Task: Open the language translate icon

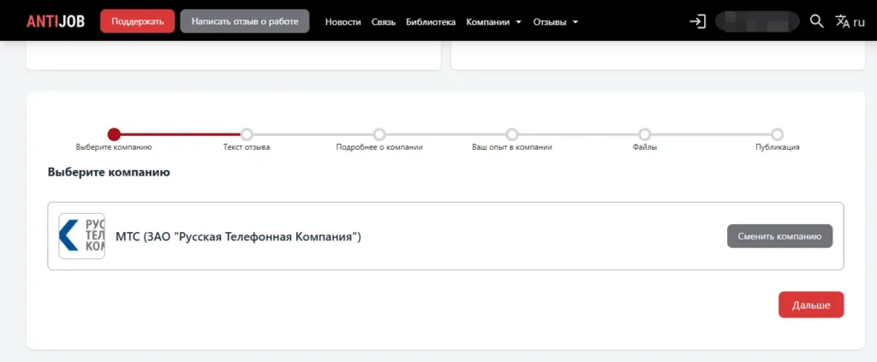Action: point(843,21)
